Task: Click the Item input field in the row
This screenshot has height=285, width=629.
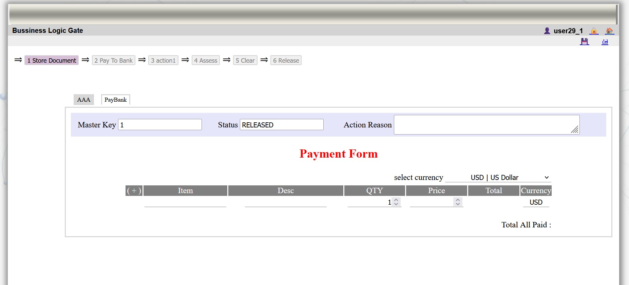Action: [x=185, y=202]
